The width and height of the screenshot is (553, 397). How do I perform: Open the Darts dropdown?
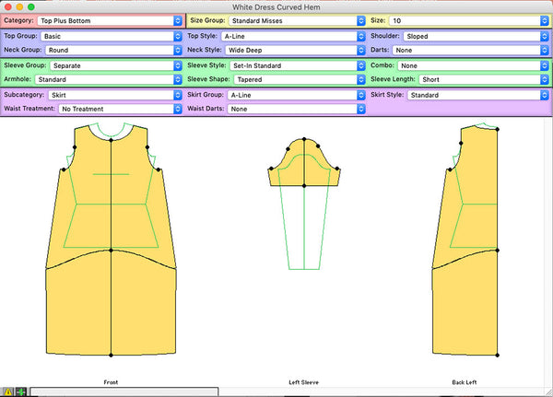click(470, 50)
